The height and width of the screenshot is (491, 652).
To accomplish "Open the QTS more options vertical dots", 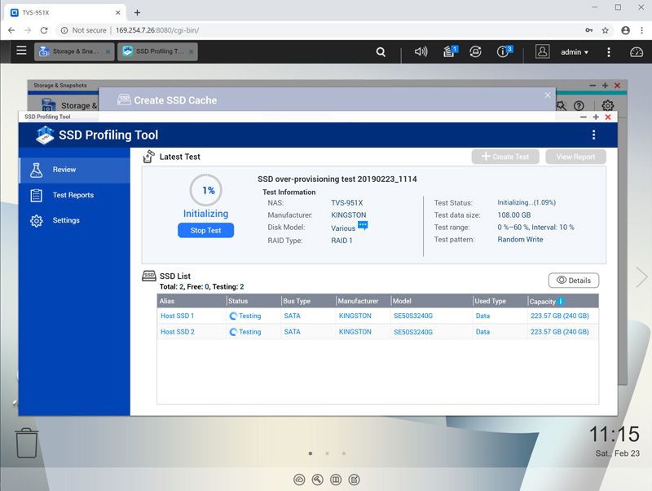I will pyautogui.click(x=608, y=51).
